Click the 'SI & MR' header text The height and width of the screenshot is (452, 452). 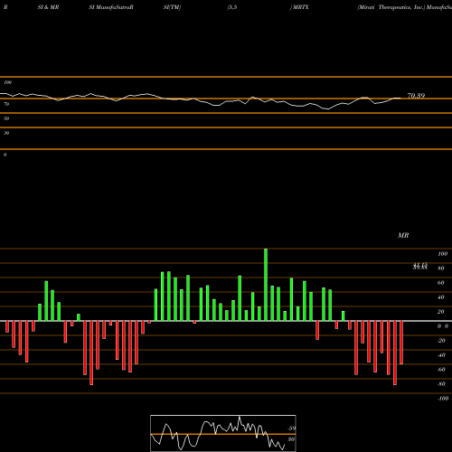[x=48, y=7]
